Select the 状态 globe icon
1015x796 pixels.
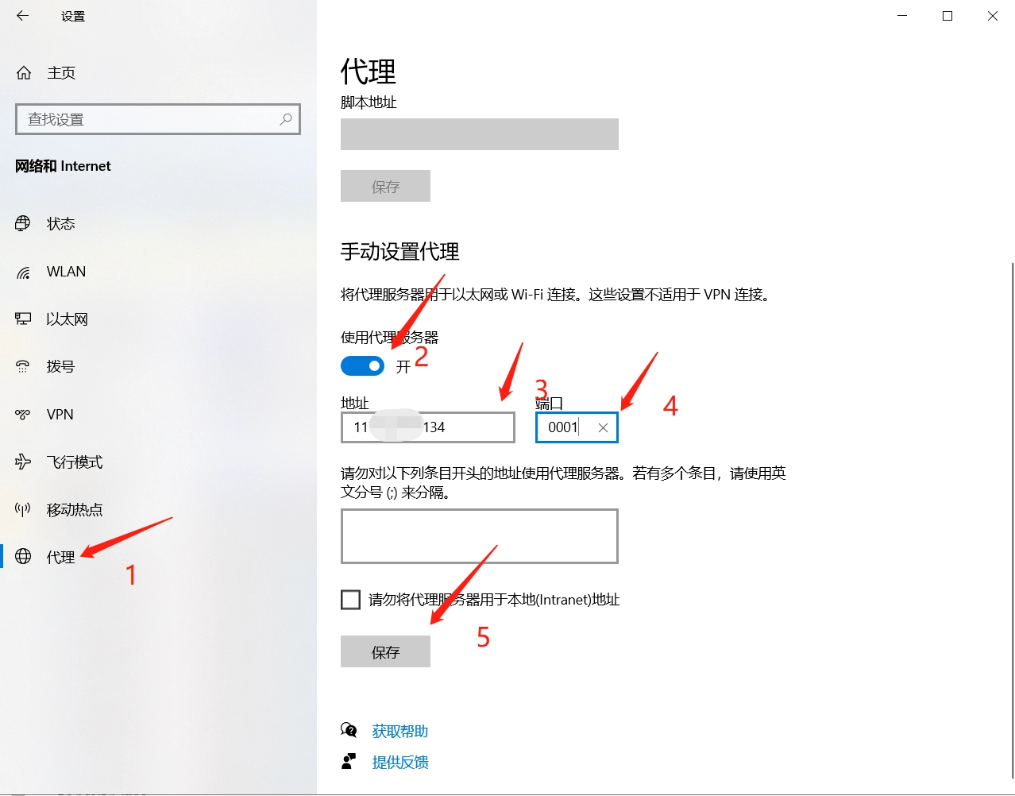click(23, 223)
